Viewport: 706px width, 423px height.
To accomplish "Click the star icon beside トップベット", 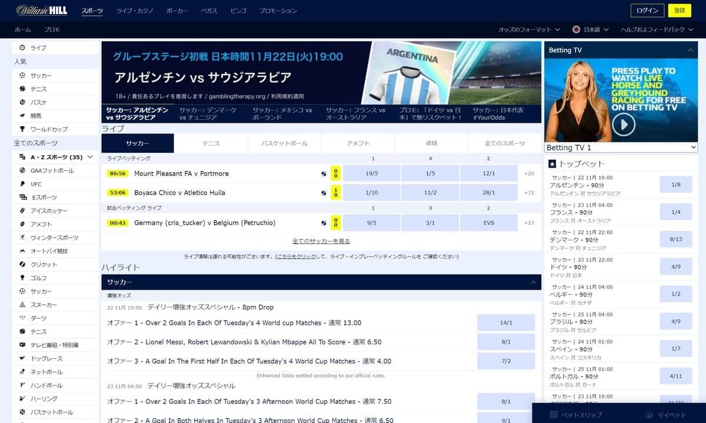I will pos(552,164).
